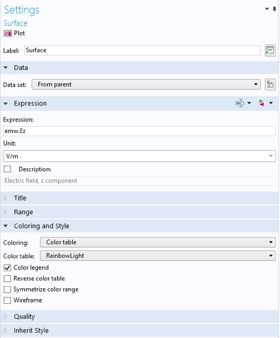Pin the Settings window
This screenshot has height=338, width=280.
274,9
